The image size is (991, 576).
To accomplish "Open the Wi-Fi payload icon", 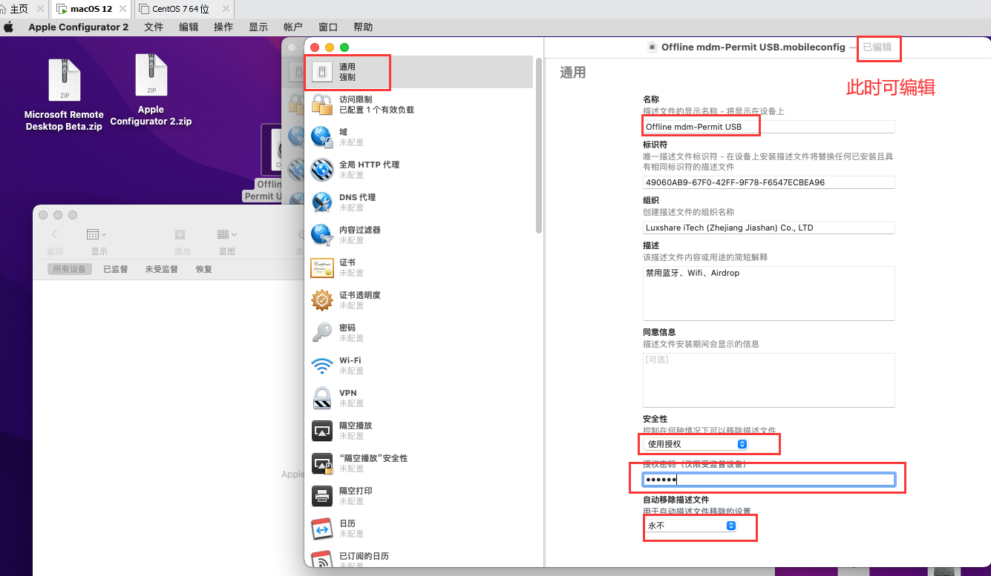I will [x=322, y=365].
